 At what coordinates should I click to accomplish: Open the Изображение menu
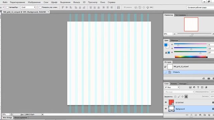[34, 2]
